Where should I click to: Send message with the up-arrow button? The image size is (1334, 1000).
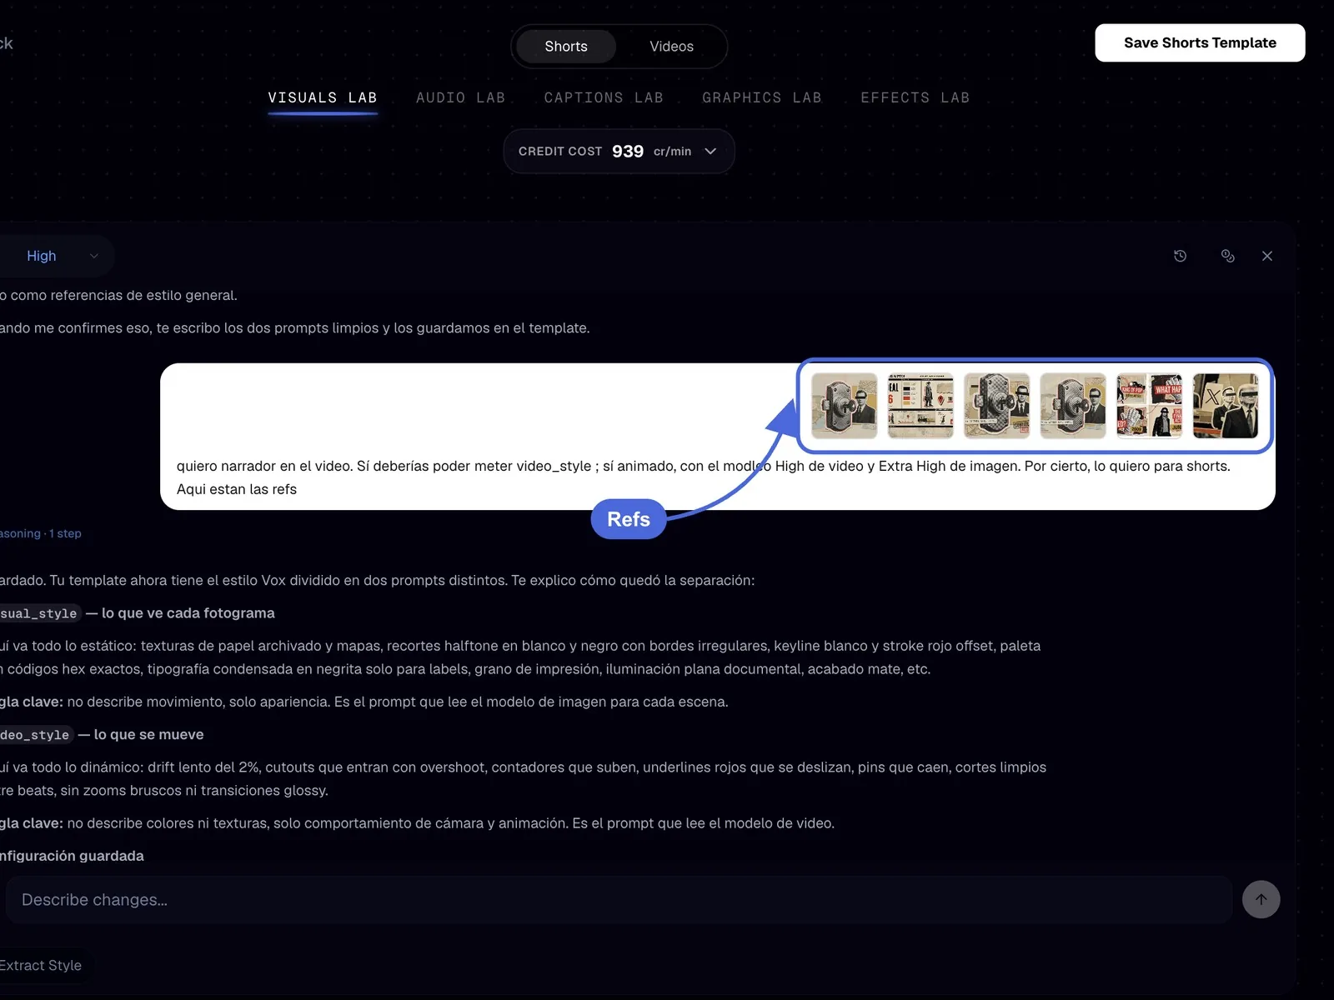click(1261, 899)
